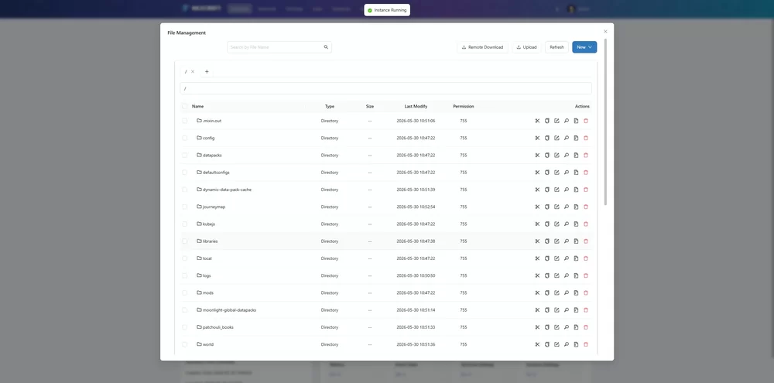Check the libraries row checkbox
774x383 pixels.
185,241
